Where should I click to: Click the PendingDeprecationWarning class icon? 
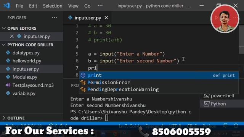click(83, 89)
